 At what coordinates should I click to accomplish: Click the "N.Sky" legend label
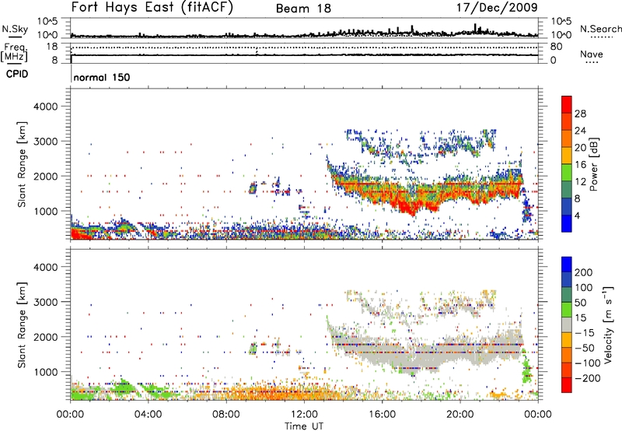[15, 29]
